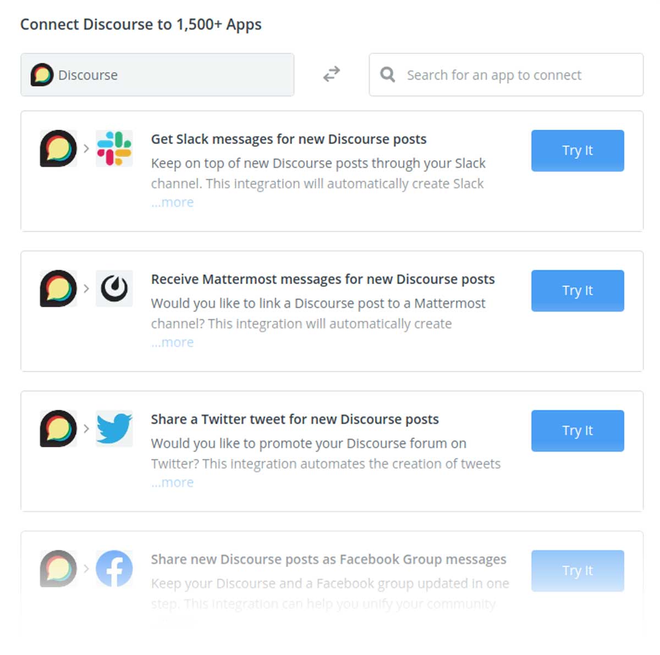Click the Slack icon in the first integration
The width and height of the screenshot is (660, 655).
coord(114,148)
